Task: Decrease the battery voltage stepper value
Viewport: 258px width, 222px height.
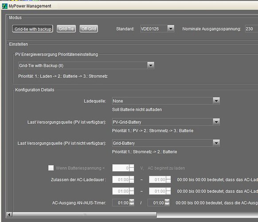Action: pos(132,170)
